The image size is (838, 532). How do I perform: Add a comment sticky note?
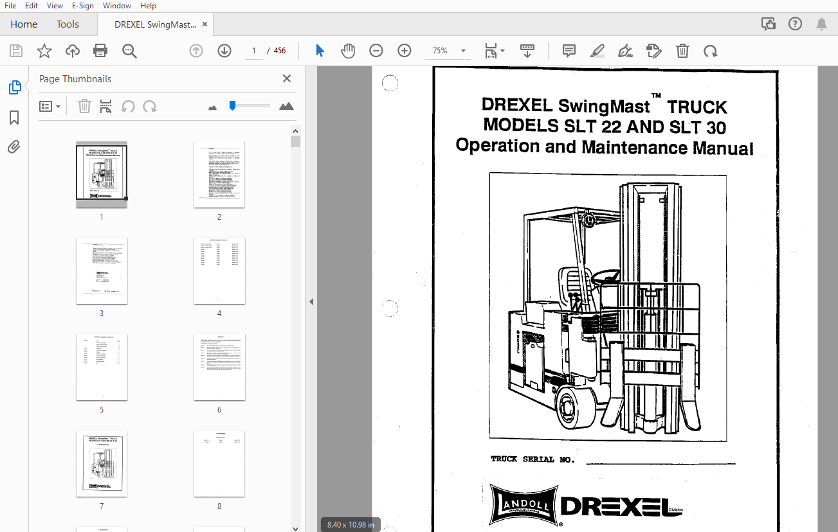[x=569, y=51]
